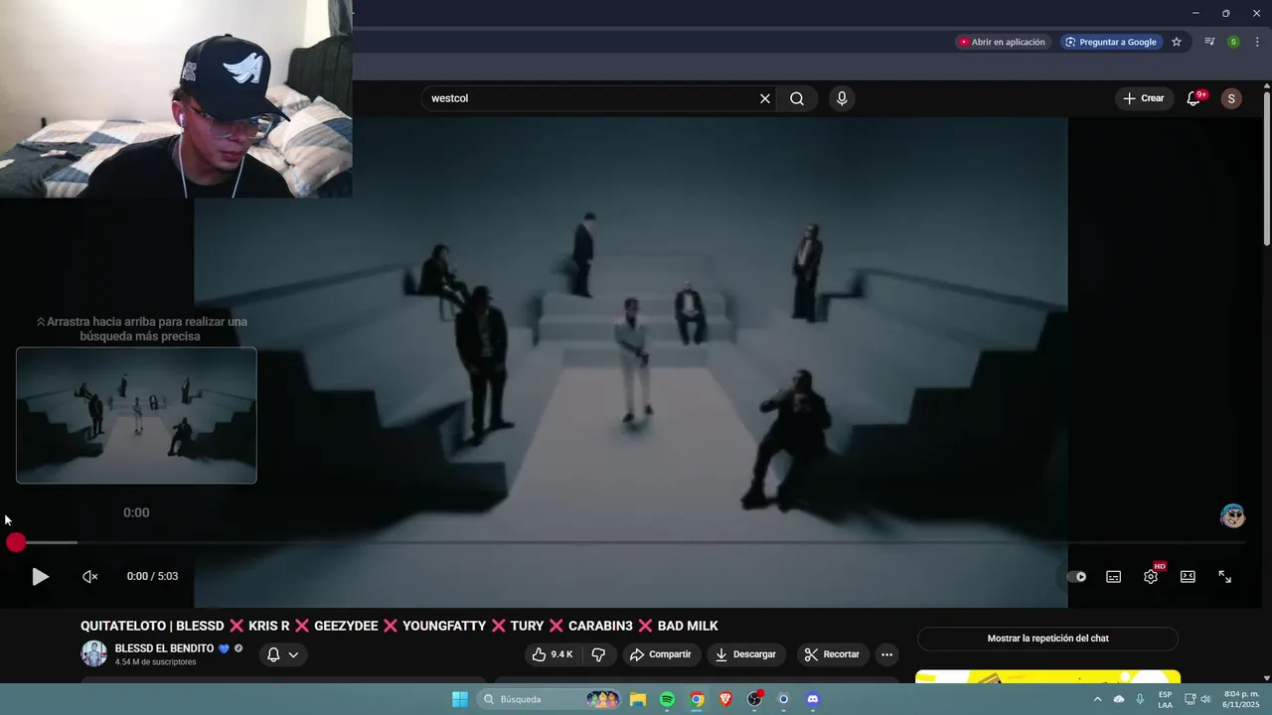Open BLESSD EL BENDITO channel name
The image size is (1272, 715).
(x=164, y=648)
